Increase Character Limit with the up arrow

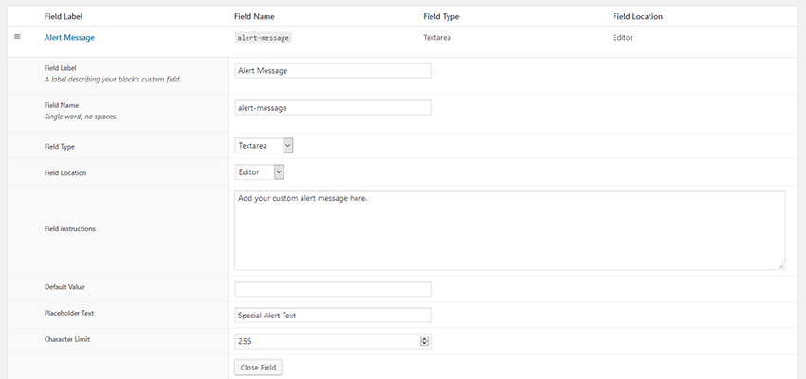tap(424, 338)
